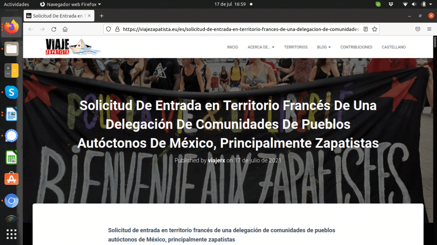Open tracking protection shield icon

(108, 29)
